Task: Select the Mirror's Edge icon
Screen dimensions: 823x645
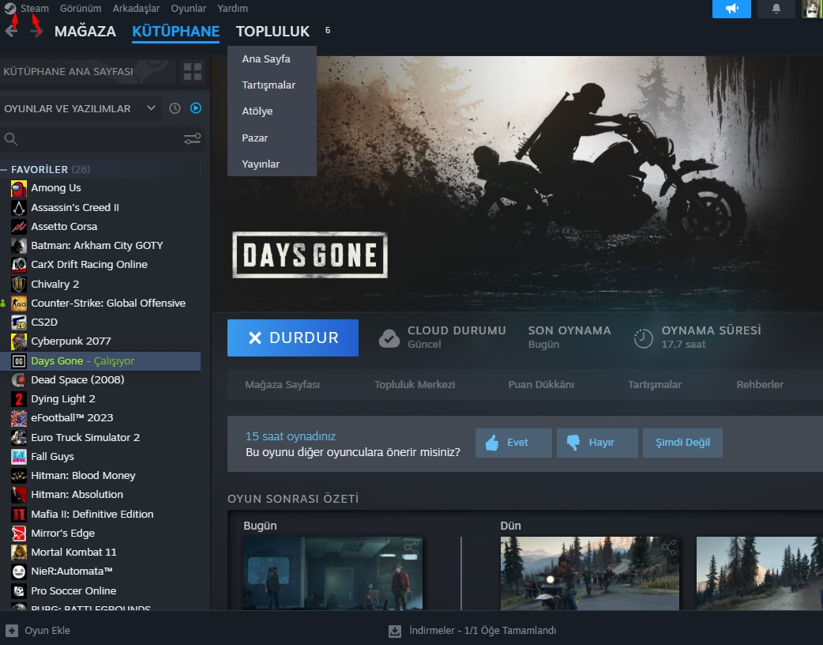Action: (19, 533)
